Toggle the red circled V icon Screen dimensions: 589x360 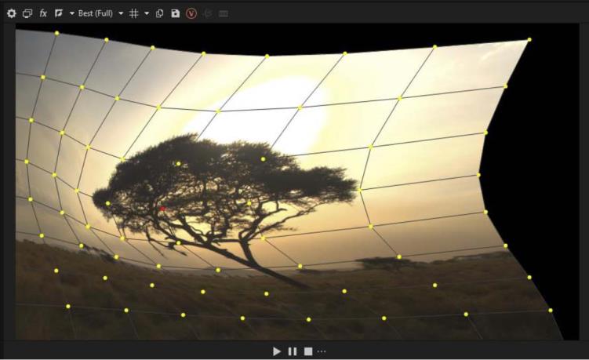tap(191, 13)
